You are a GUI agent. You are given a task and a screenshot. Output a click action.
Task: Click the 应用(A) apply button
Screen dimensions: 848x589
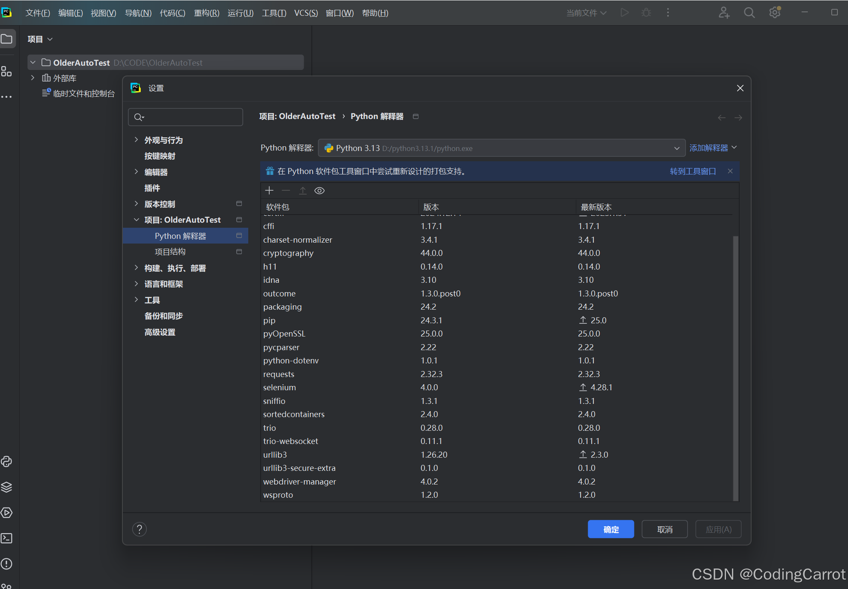(718, 529)
